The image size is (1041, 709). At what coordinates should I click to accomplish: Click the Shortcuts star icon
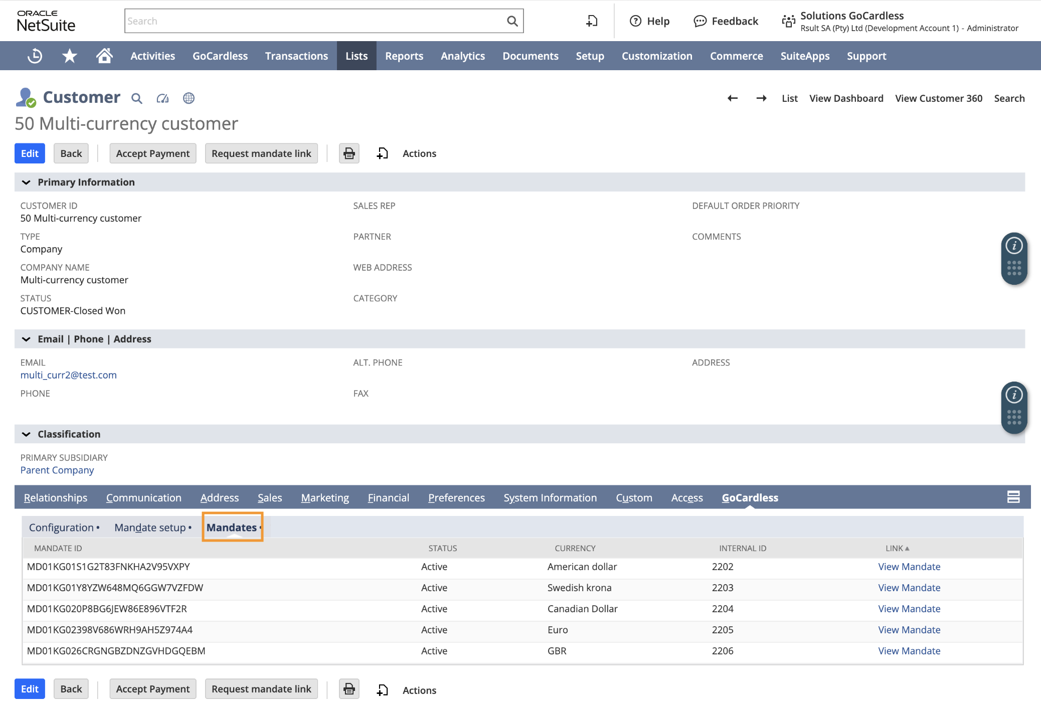[x=69, y=56]
